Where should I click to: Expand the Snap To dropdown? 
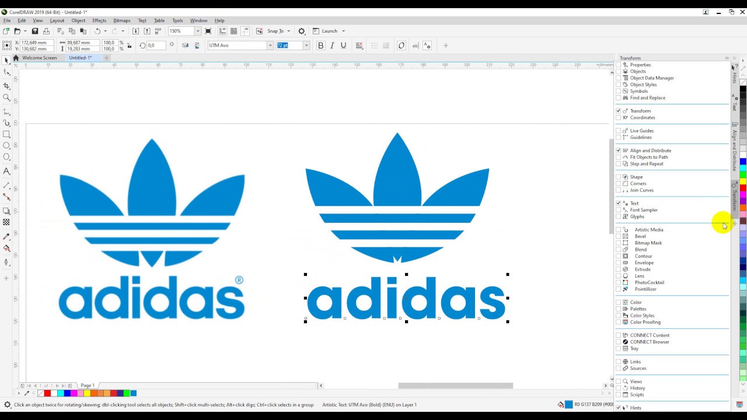click(x=288, y=31)
